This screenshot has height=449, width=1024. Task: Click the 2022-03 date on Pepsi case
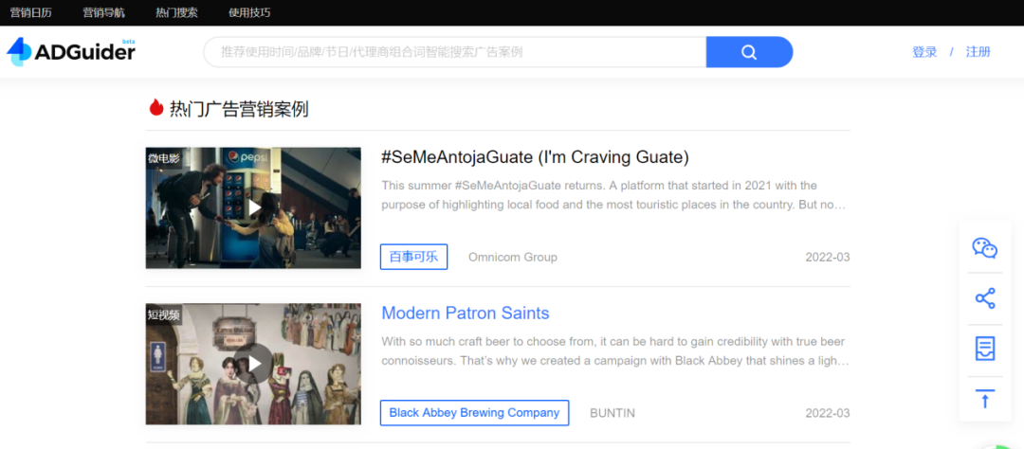(828, 257)
